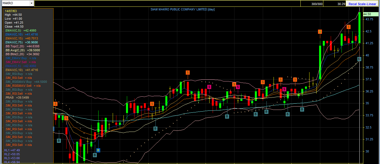Select the .BB.Top(C,20) =44.6308 row
Viewport: 380px width, 164px height.
pyautogui.click(x=22, y=46)
